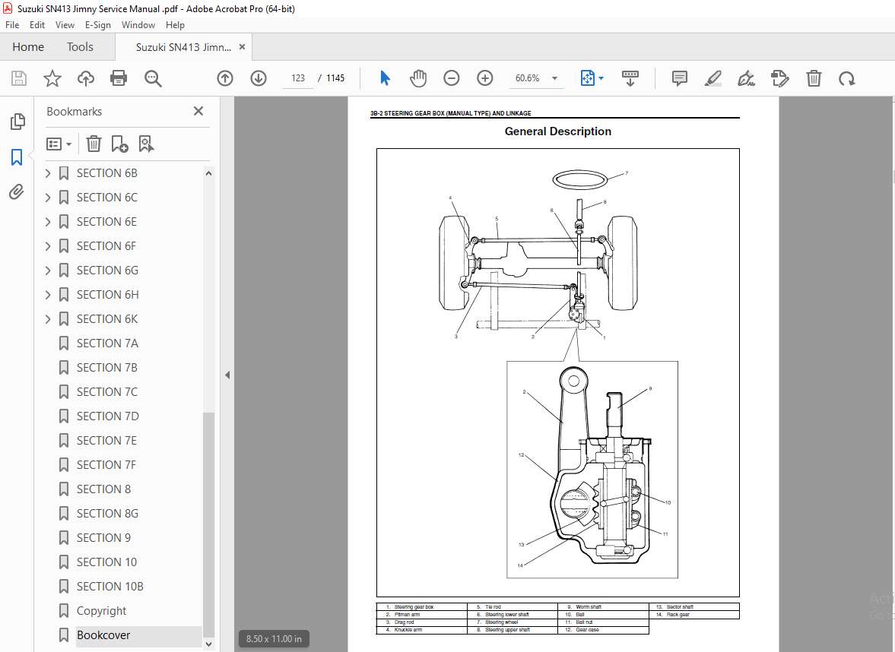The image size is (895, 652).
Task: Open the Window menu
Action: point(138,25)
